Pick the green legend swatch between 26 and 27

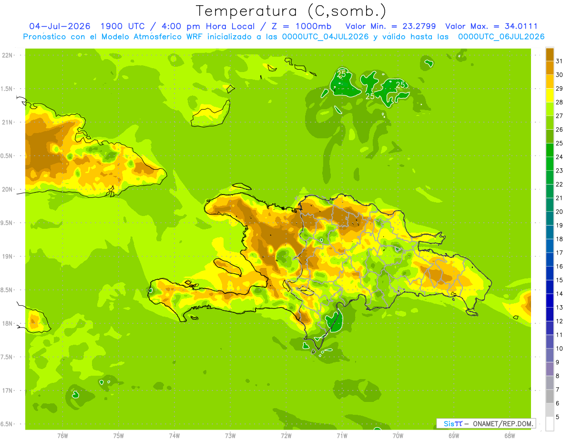pos(550,123)
